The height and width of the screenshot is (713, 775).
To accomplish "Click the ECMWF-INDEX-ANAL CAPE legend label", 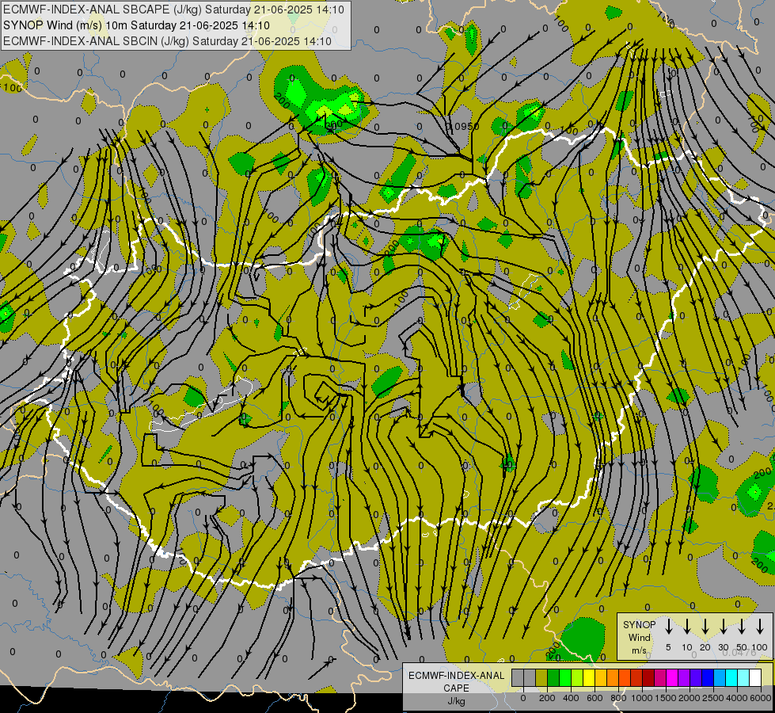I will pos(456,681).
